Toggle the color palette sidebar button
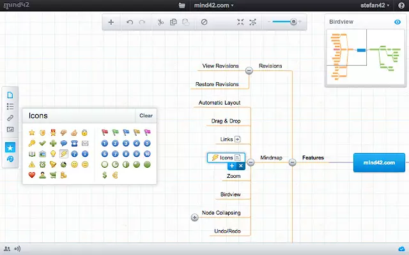409x255 pixels. pyautogui.click(x=10, y=159)
